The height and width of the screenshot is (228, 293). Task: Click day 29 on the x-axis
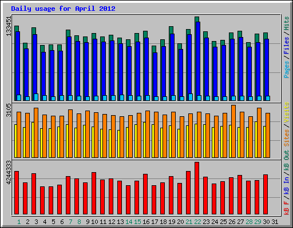tap(258, 222)
